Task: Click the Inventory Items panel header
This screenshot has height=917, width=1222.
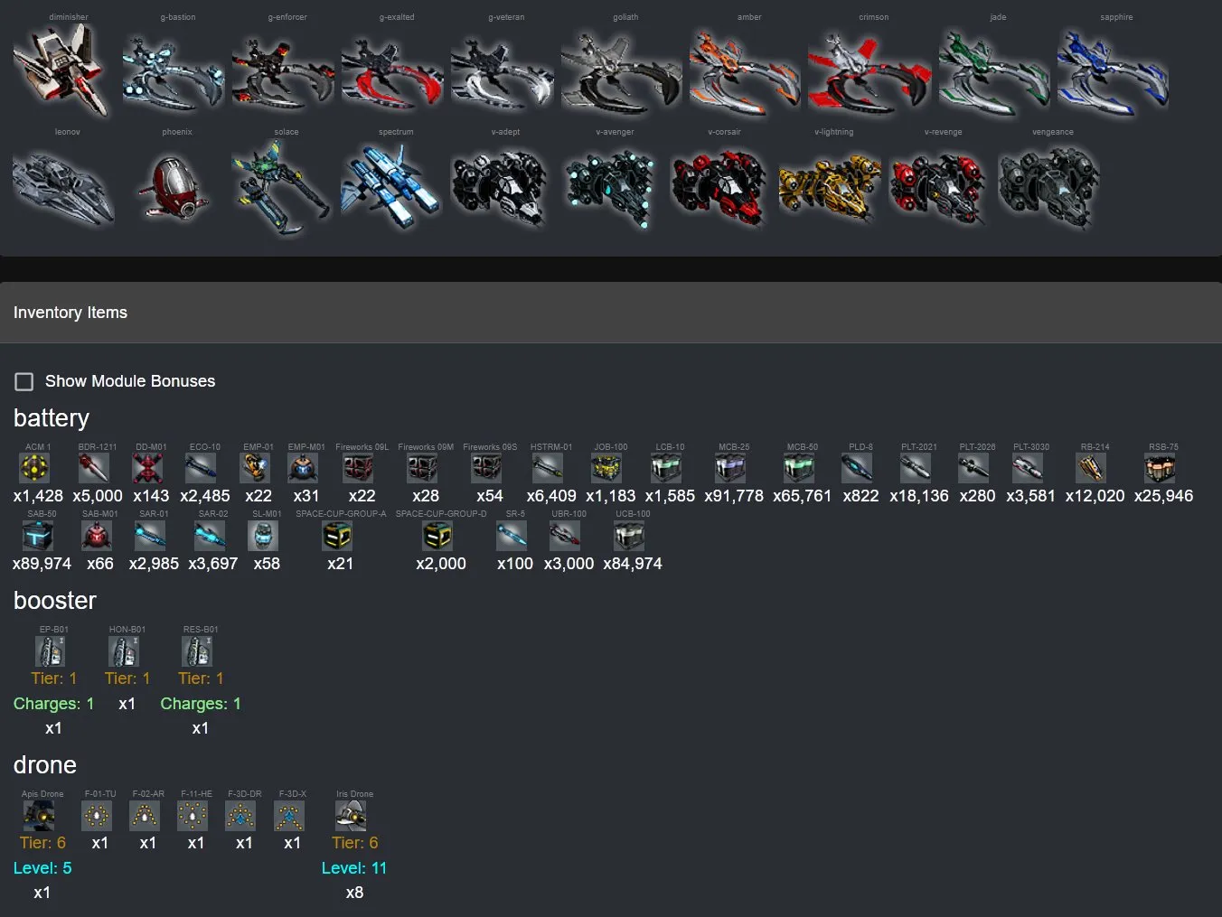Action: click(x=611, y=313)
